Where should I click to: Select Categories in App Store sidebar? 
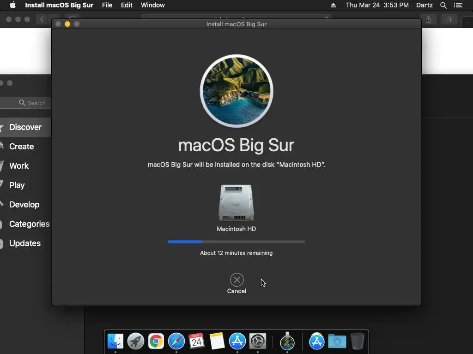pyautogui.click(x=29, y=224)
